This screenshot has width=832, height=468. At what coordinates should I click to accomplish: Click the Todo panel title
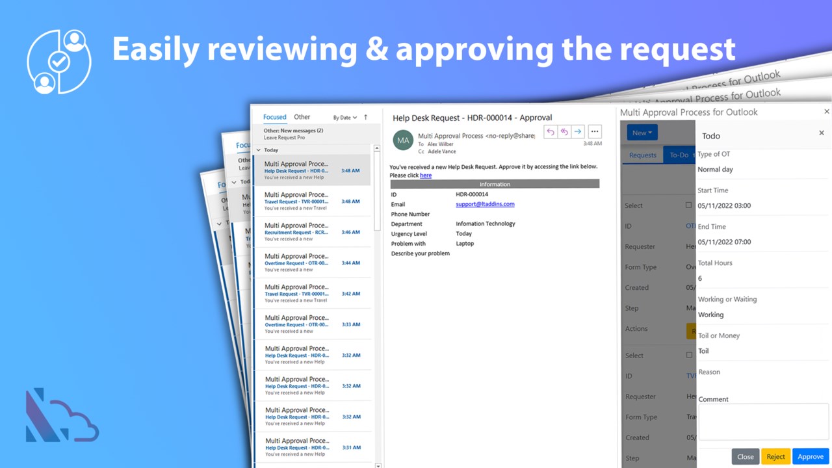(711, 136)
